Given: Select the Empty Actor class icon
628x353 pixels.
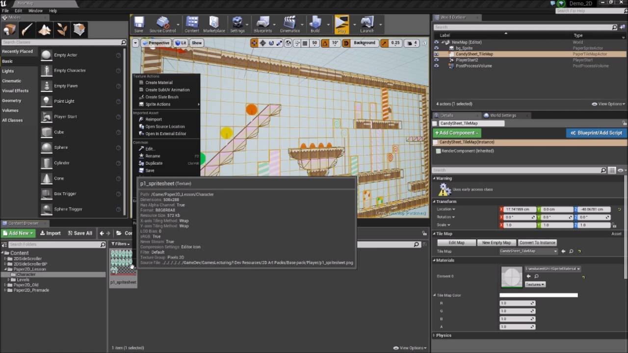Looking at the screenshot, I should pyautogui.click(x=46, y=55).
